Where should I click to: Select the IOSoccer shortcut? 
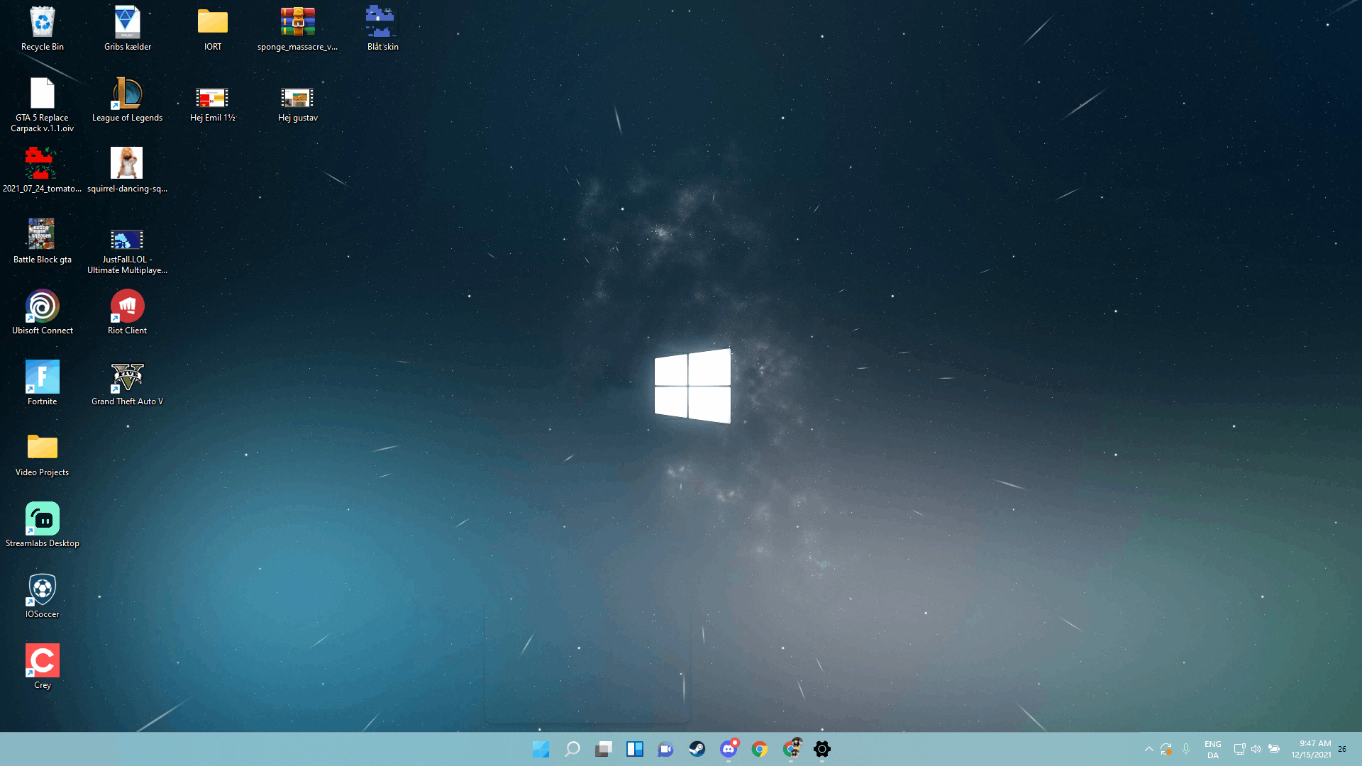click(x=43, y=596)
